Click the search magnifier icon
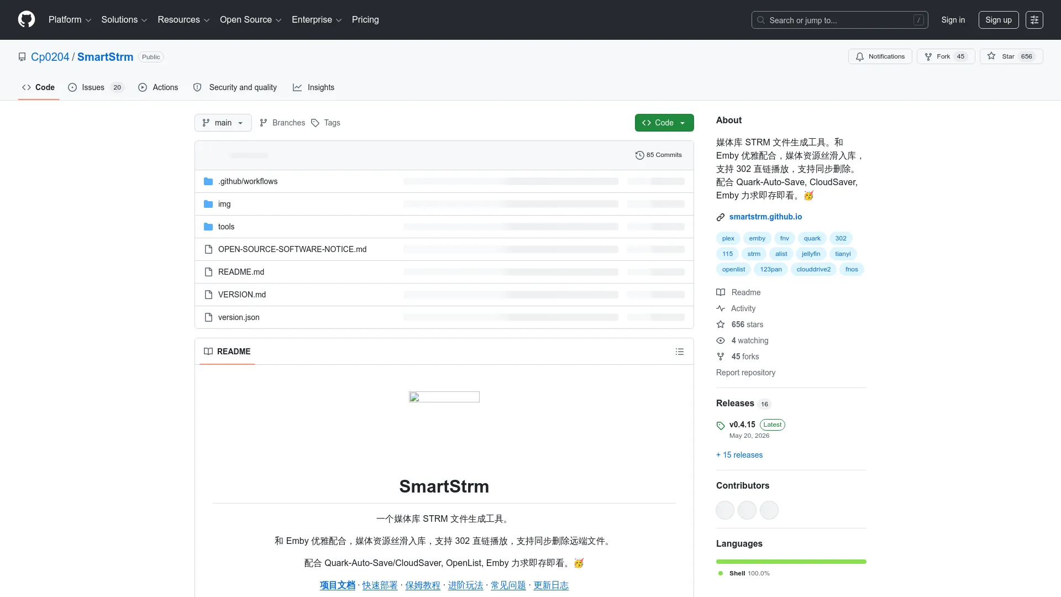Image resolution: width=1061 pixels, height=597 pixels. pos(761,20)
